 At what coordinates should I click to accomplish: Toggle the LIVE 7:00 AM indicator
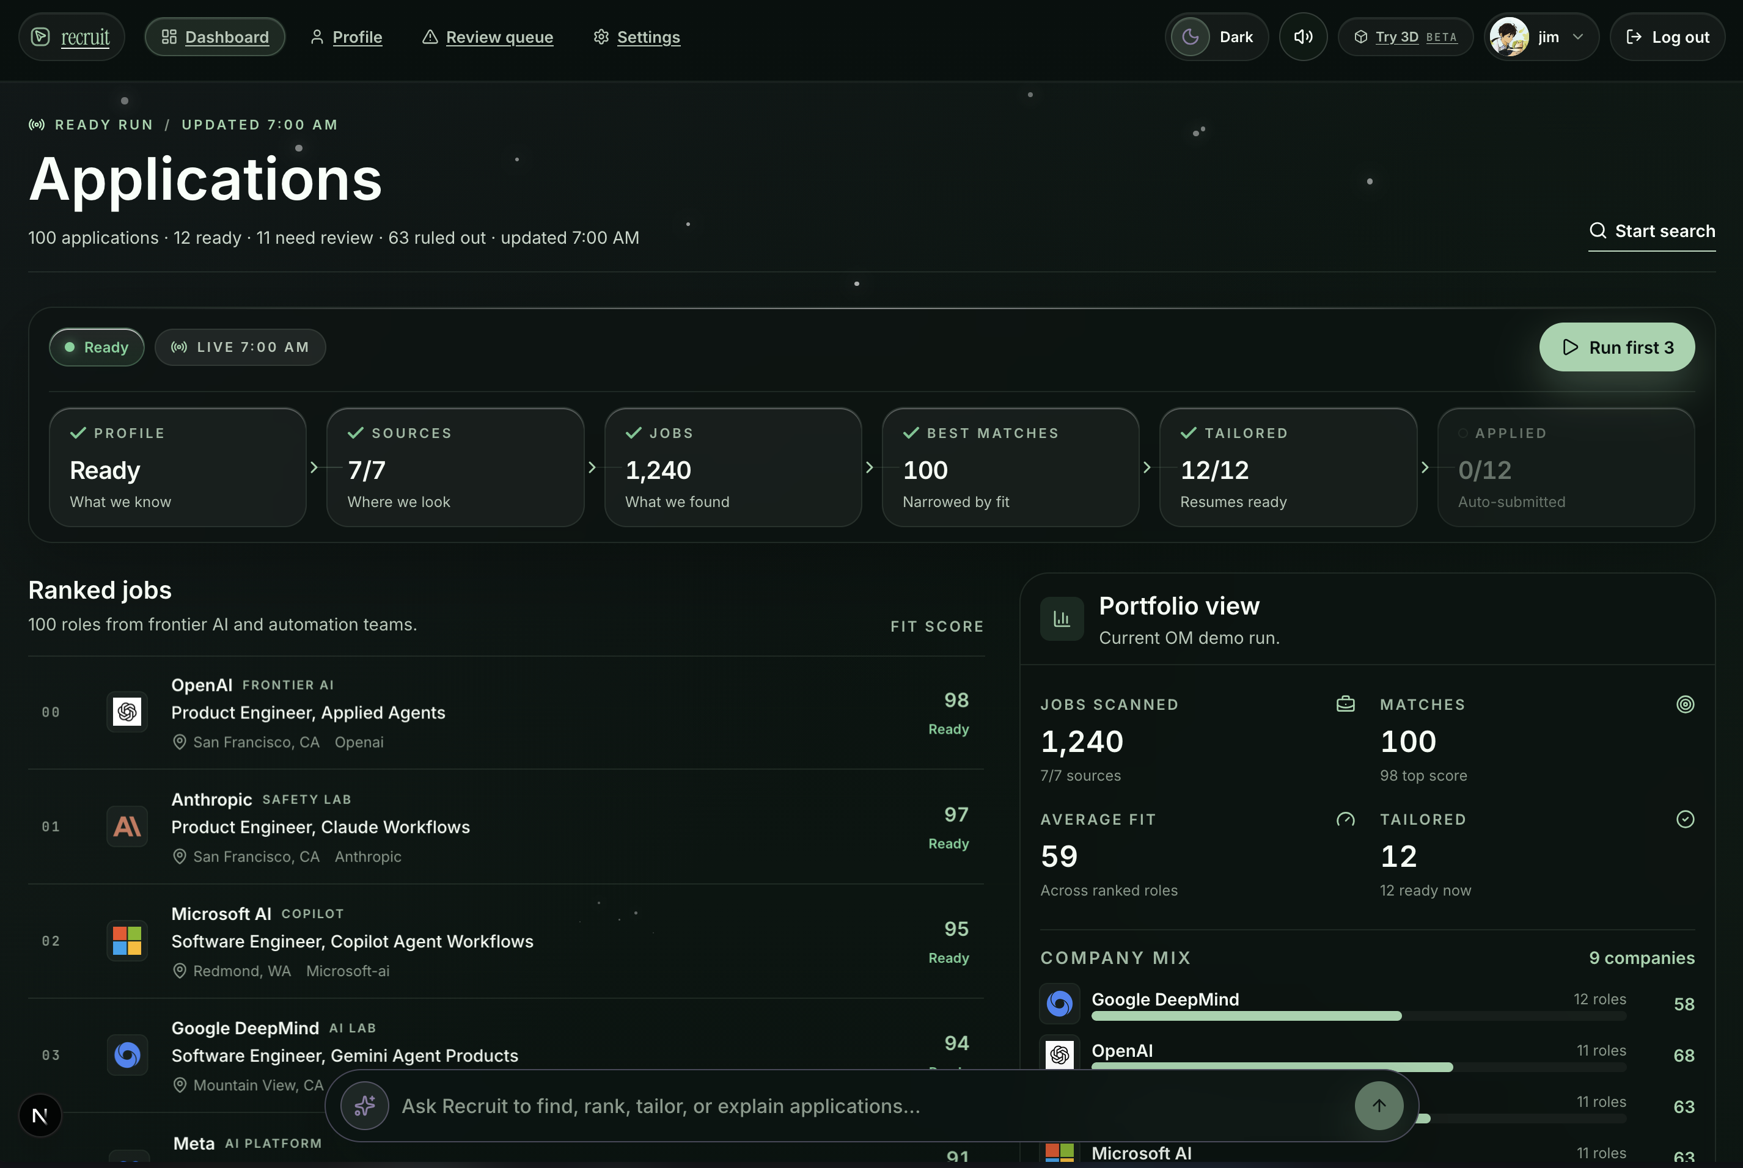(x=240, y=347)
